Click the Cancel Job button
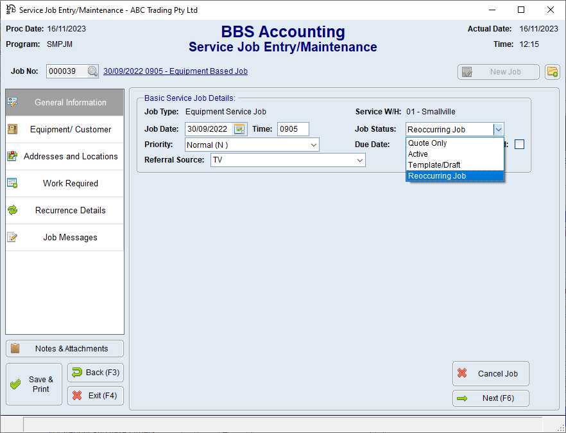This screenshot has width=566, height=433. coord(490,373)
